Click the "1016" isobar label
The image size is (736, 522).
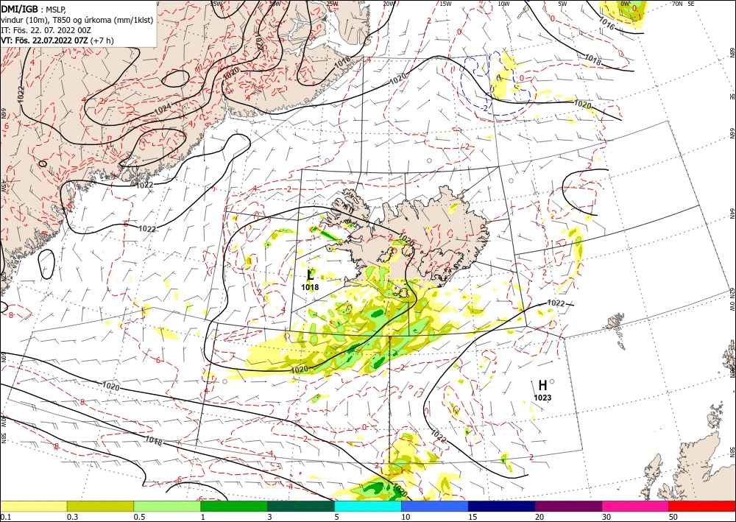tap(606, 24)
